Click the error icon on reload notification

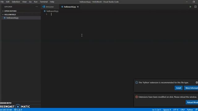click(137, 97)
